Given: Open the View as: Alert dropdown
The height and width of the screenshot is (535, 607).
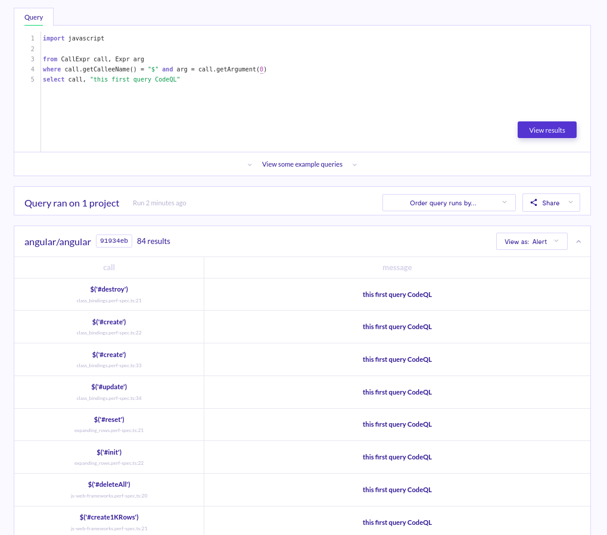Looking at the screenshot, I should 531,242.
